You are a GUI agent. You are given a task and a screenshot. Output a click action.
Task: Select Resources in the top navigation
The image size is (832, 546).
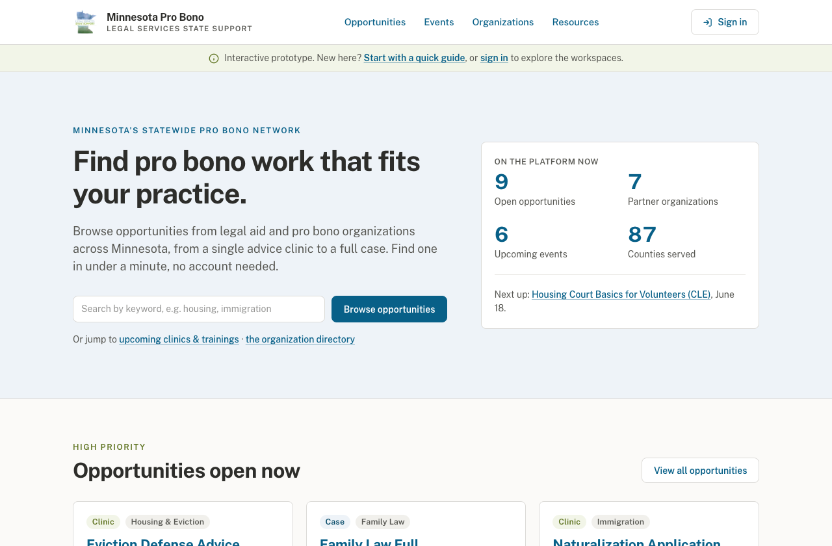click(575, 22)
